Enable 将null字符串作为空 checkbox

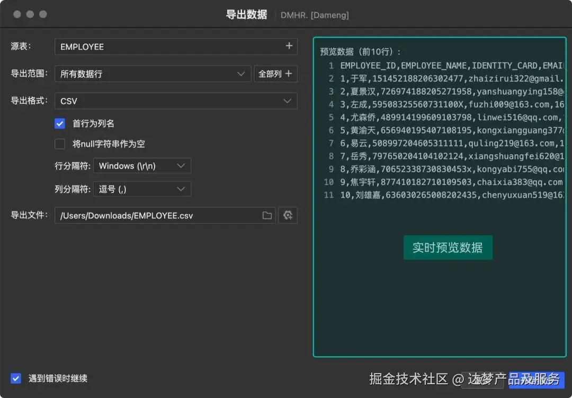60,144
